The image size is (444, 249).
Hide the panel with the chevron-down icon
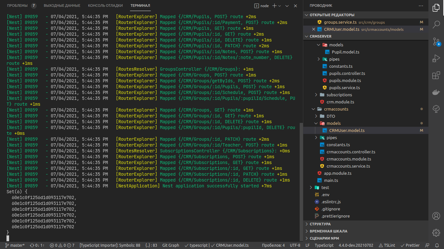click(x=287, y=6)
